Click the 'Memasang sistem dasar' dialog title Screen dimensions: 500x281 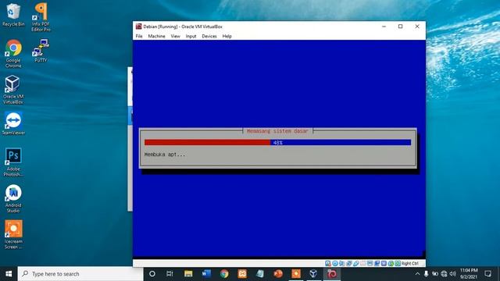point(277,131)
